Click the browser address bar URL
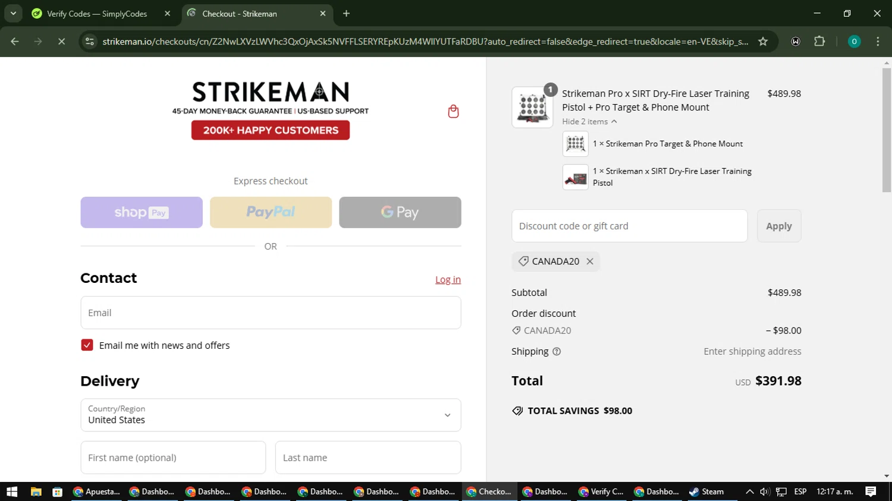892x501 pixels. pyautogui.click(x=425, y=42)
